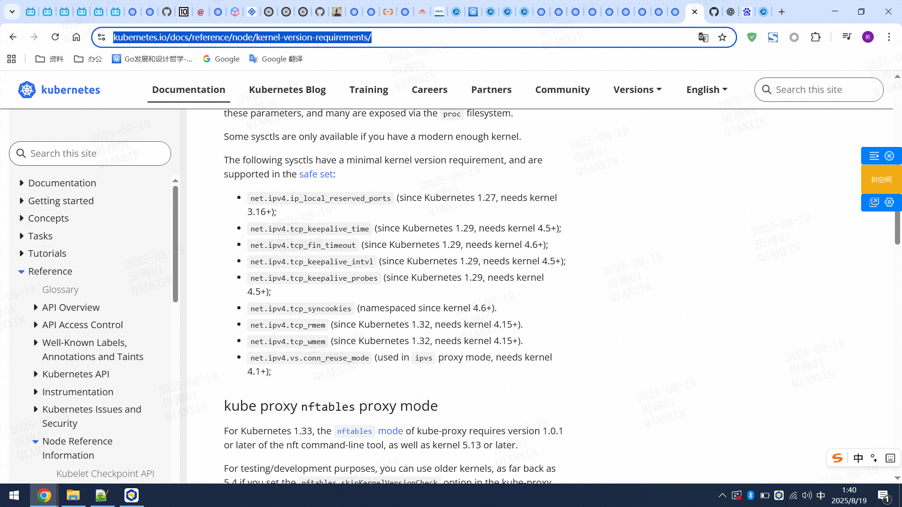
Task: Bookmark this page with star icon
Action: click(722, 38)
